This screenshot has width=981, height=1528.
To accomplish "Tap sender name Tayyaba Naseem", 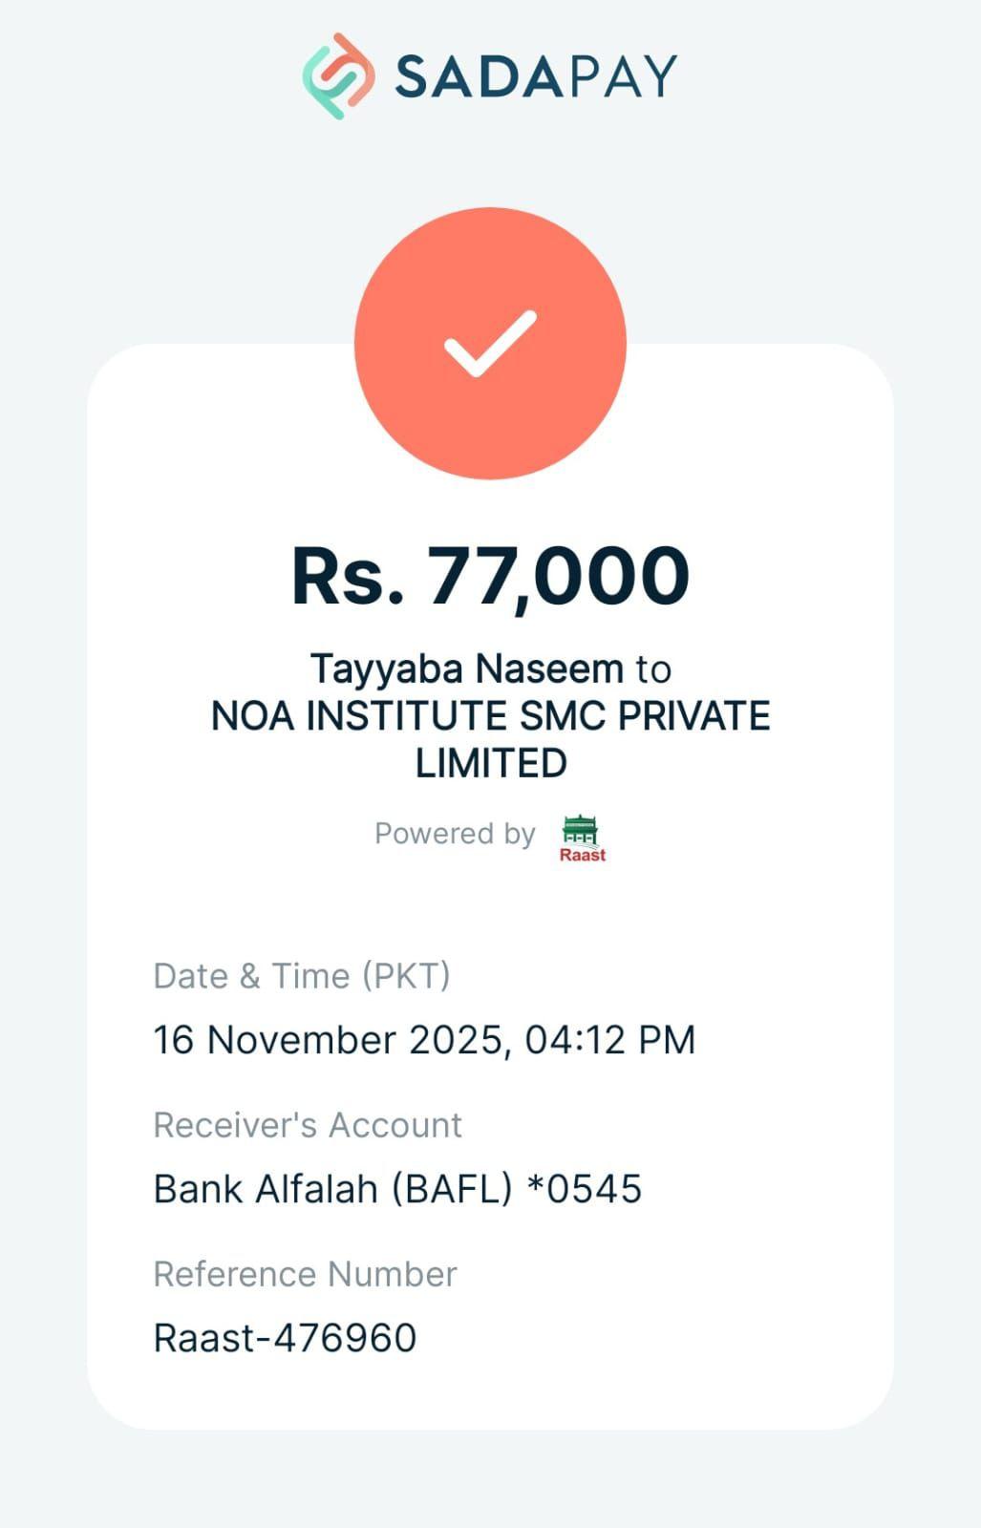I will tap(466, 668).
